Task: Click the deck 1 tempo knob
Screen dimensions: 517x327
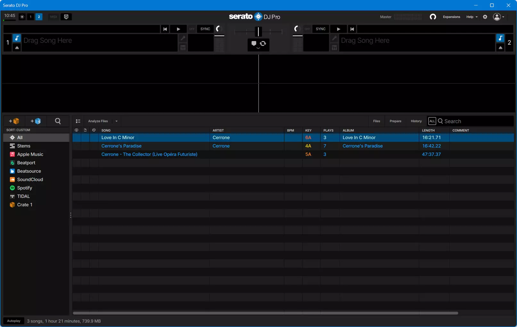Action: 219,29
